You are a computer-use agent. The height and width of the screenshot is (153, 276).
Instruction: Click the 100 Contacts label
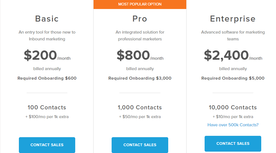click(47, 107)
